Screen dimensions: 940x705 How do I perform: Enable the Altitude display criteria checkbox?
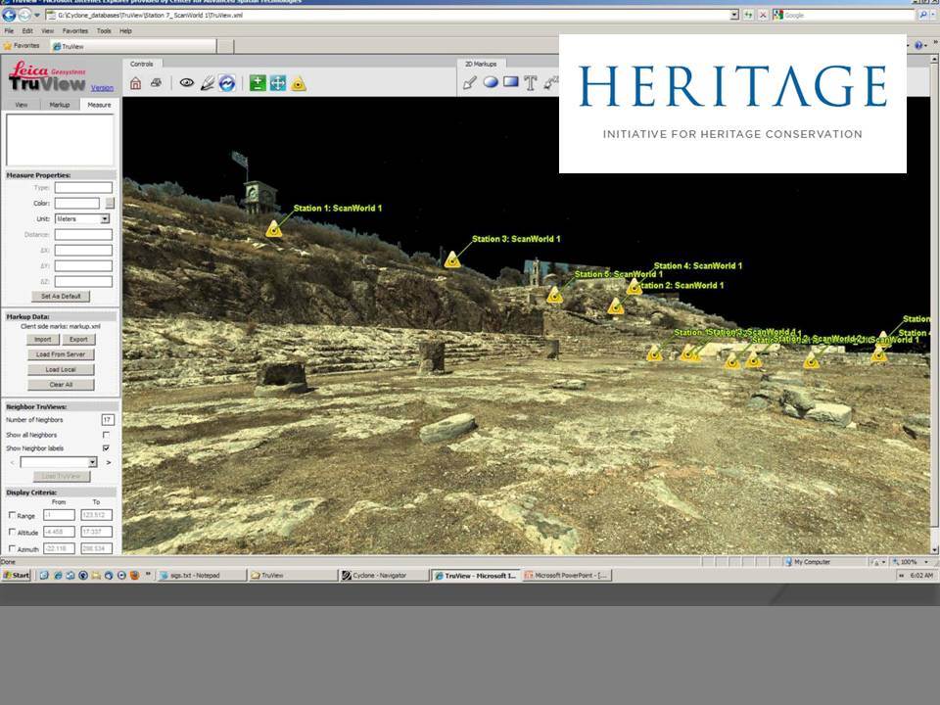click(12, 532)
